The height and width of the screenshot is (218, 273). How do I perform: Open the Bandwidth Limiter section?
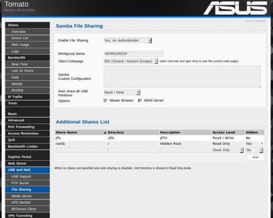(27, 146)
